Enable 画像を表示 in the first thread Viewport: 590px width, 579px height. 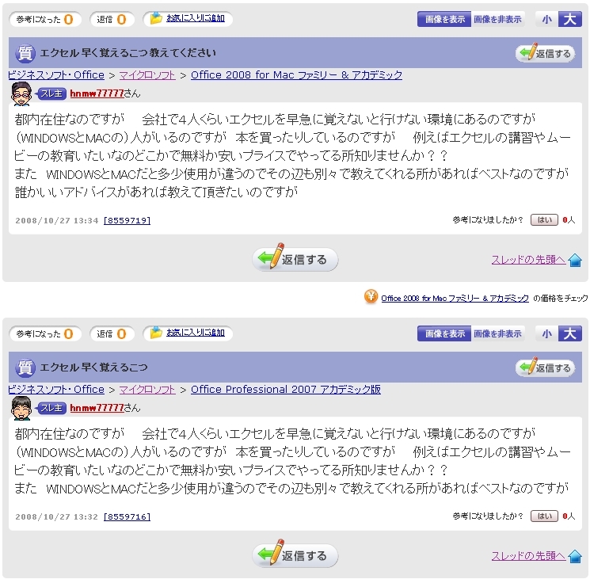pyautogui.click(x=444, y=19)
